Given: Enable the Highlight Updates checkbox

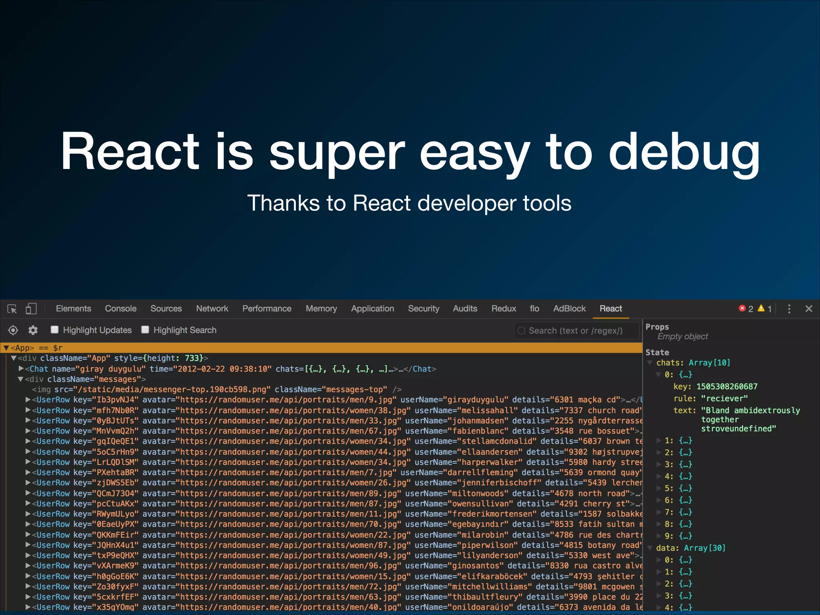Looking at the screenshot, I should [54, 330].
